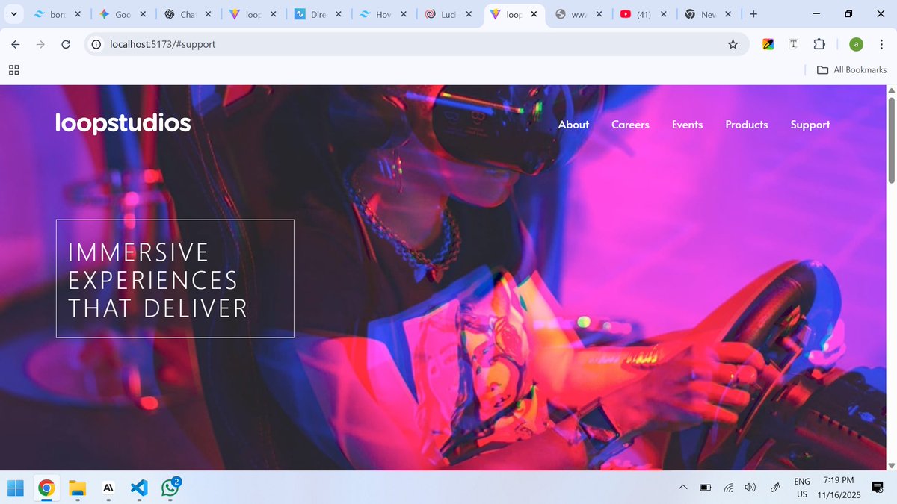897x504 pixels.
Task: Click the Support navigation link
Action: point(810,125)
